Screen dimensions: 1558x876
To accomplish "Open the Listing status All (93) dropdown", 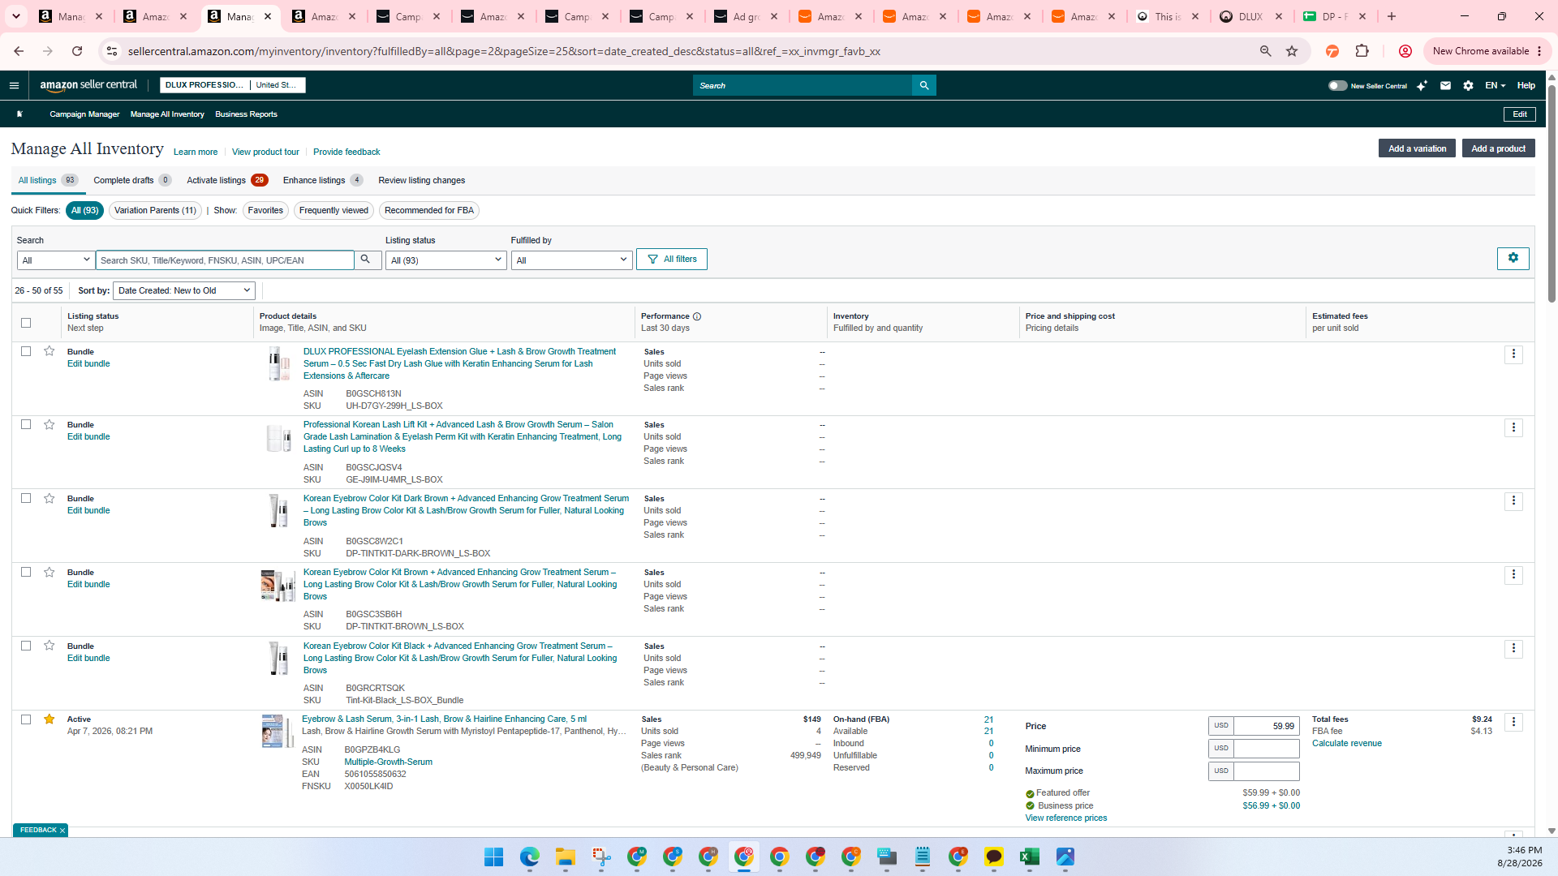I will coord(445,260).
